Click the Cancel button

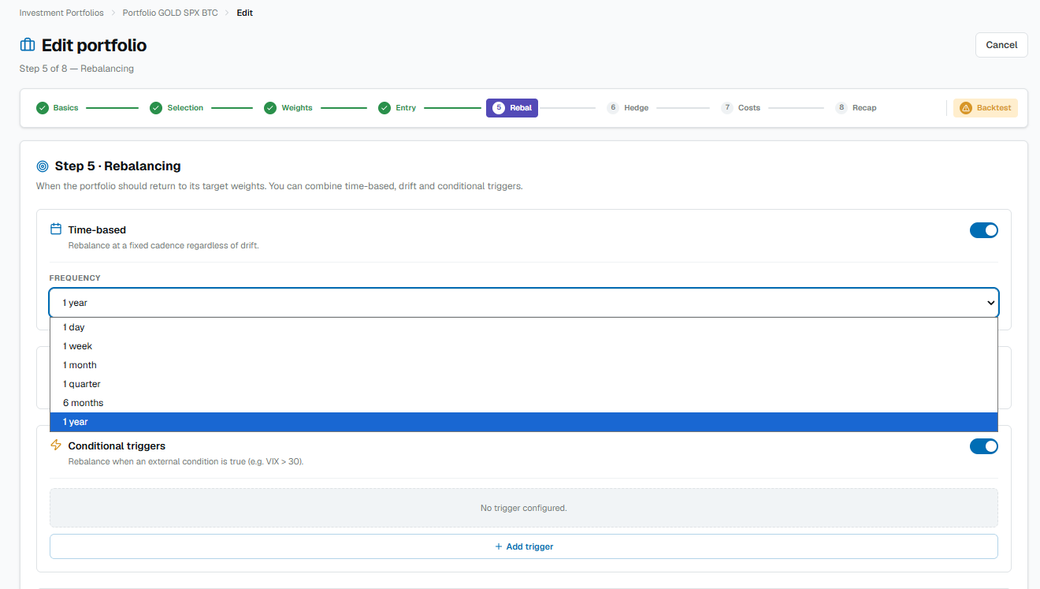pyautogui.click(x=1001, y=45)
